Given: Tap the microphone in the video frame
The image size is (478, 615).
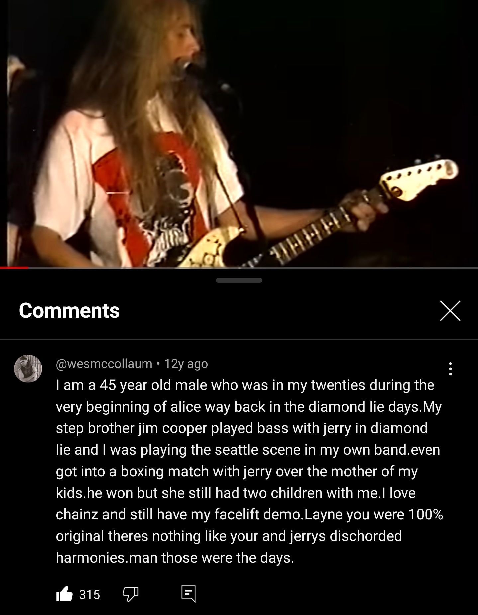Looking at the screenshot, I should 186,65.
